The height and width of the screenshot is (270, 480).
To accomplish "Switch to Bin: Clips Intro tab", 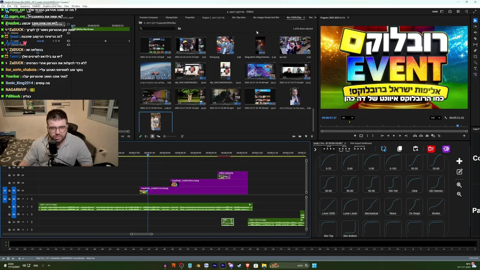I will tap(239, 18).
